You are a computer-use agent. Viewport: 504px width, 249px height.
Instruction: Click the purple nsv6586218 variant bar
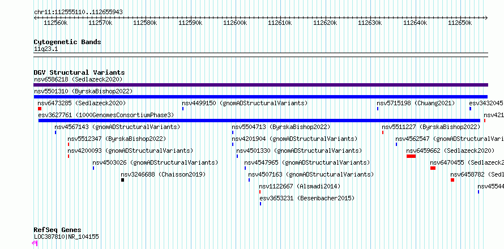pos(260,85)
